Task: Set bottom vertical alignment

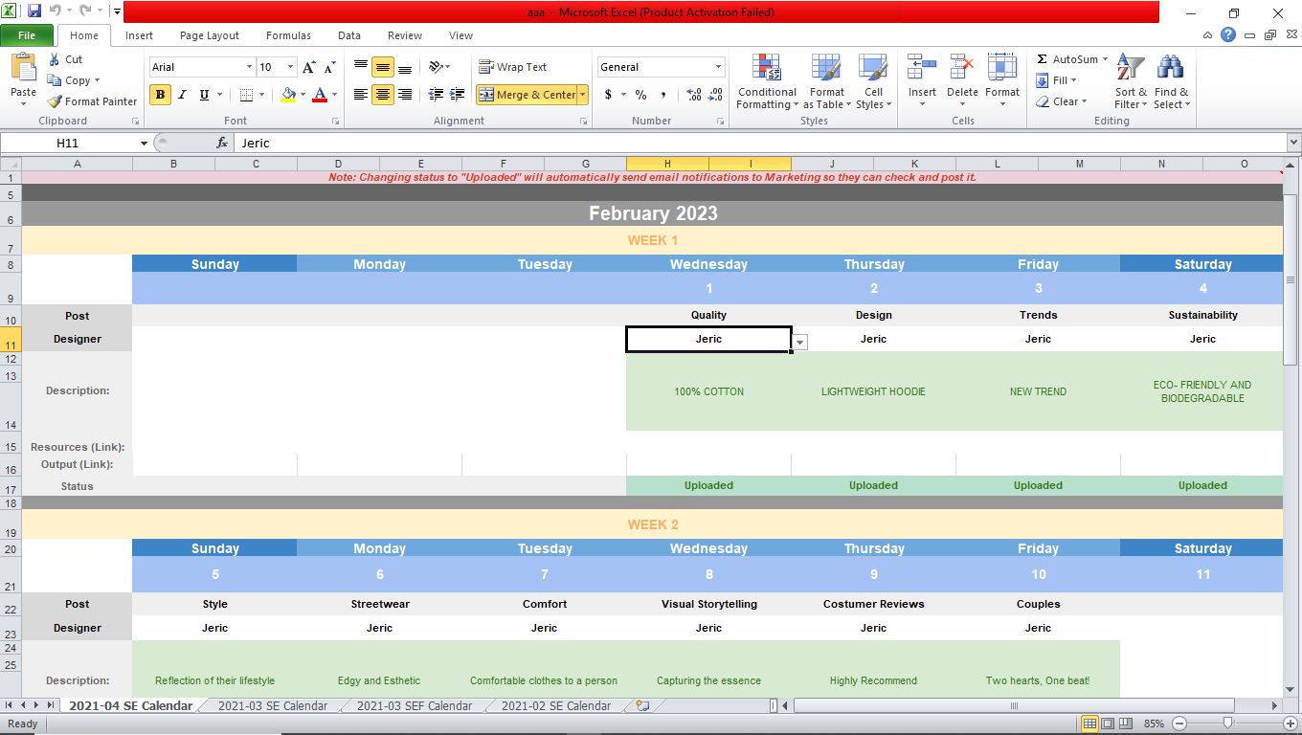Action: (405, 67)
